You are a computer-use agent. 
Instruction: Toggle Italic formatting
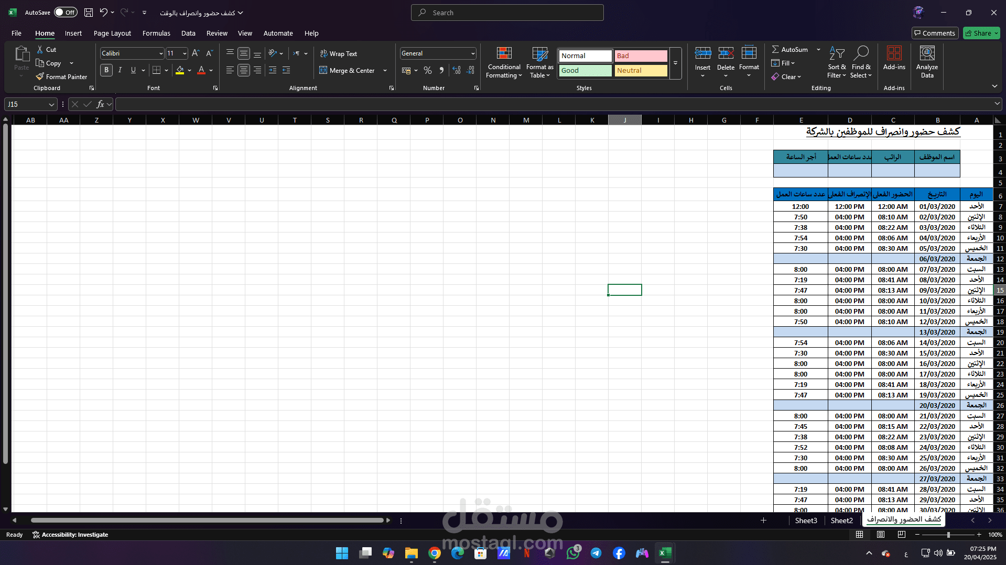point(120,70)
